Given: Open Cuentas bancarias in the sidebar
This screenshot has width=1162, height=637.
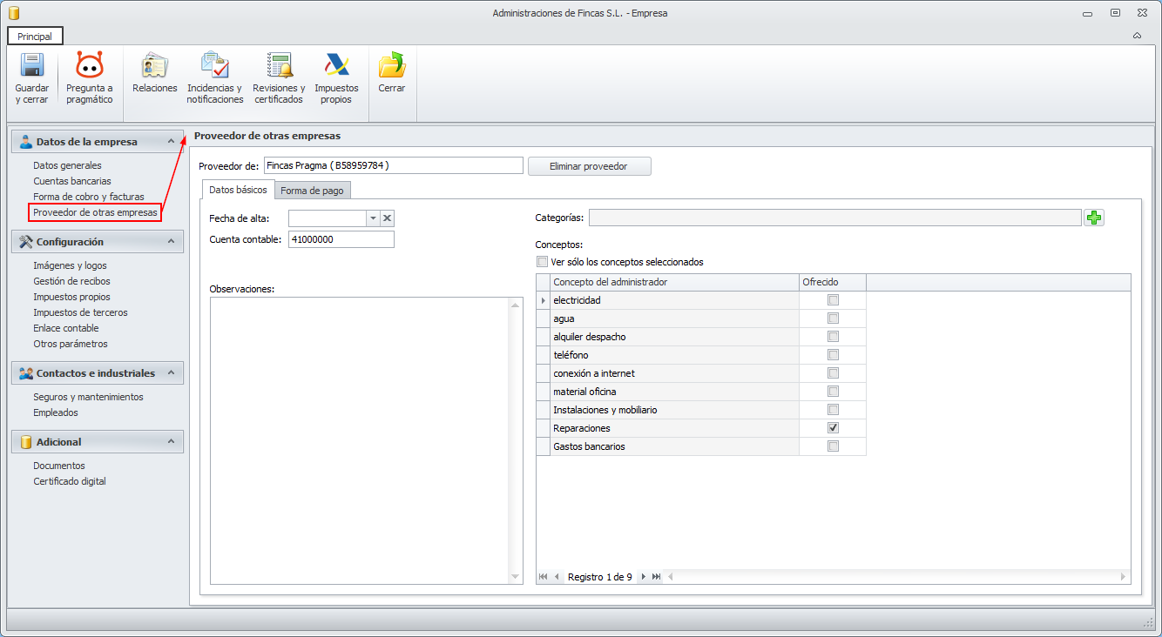Looking at the screenshot, I should click(x=72, y=181).
